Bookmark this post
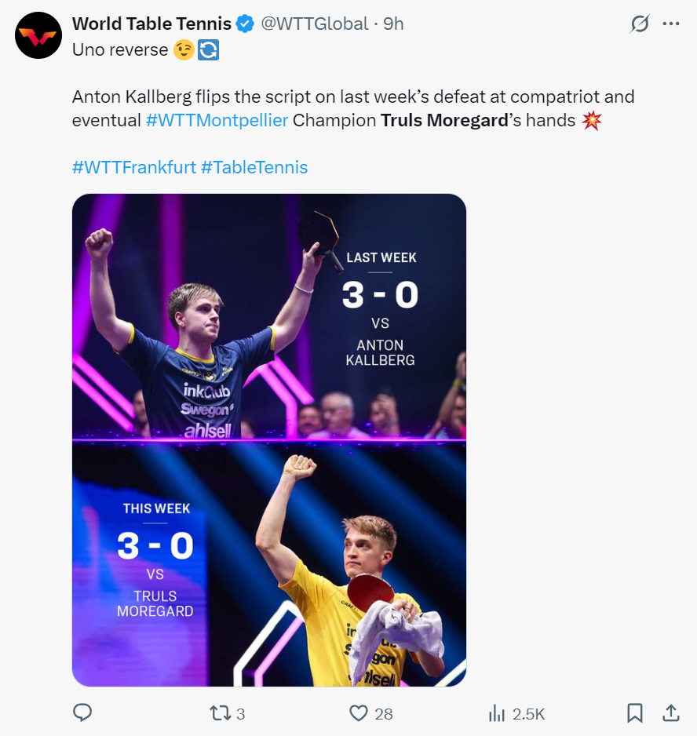 point(635,712)
